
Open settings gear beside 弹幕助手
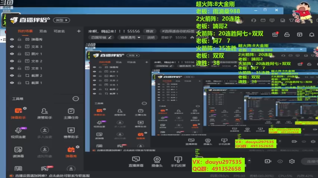pyautogui.click(x=25, y=108)
